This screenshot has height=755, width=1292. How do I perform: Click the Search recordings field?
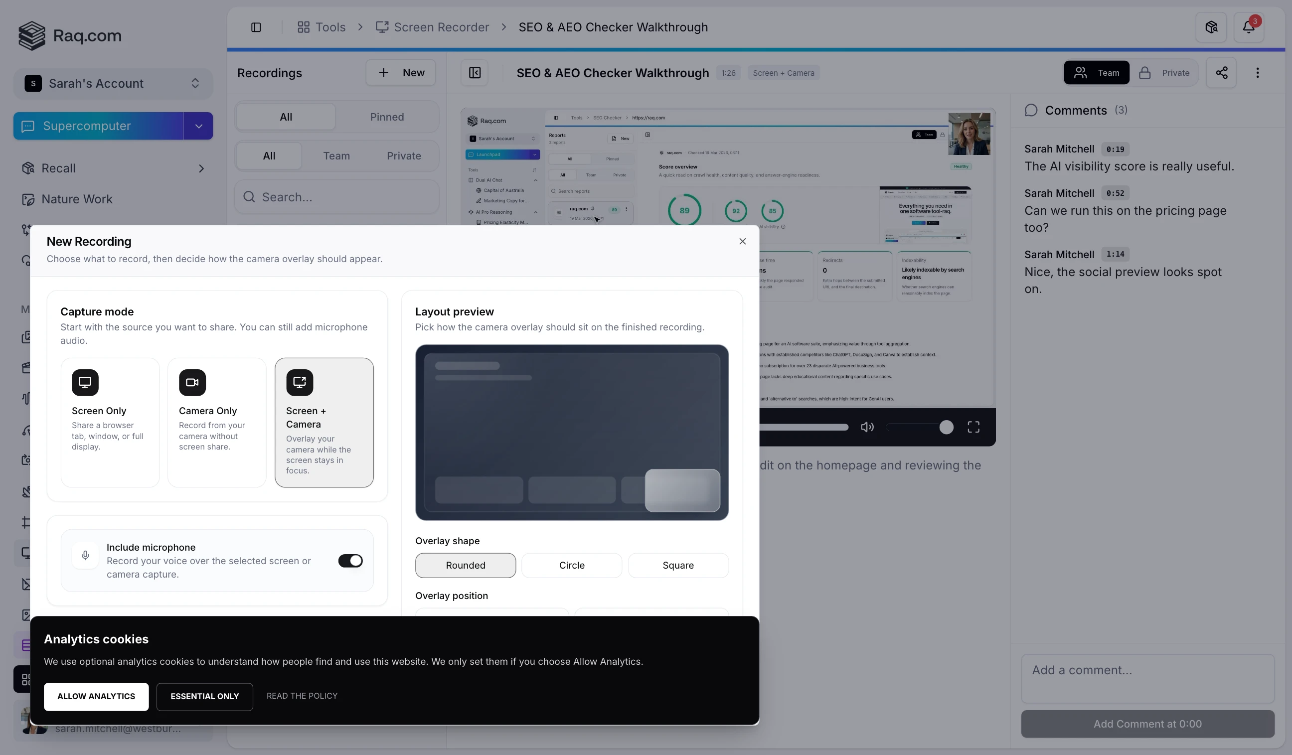[x=336, y=197]
